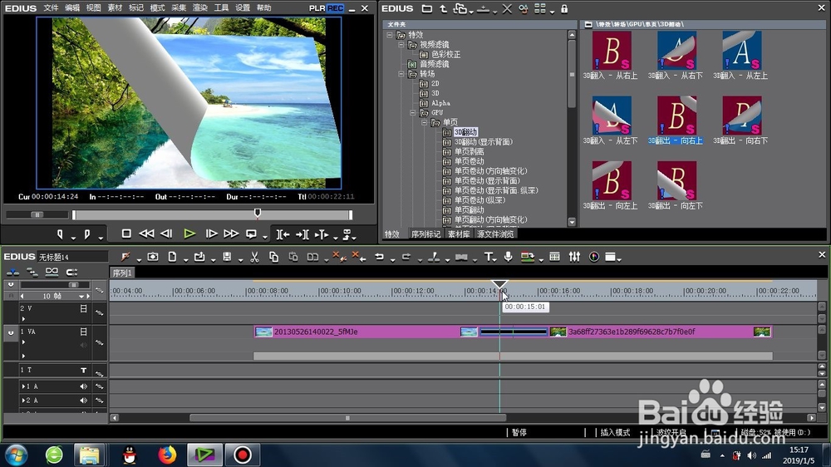
Task: Select the 音频滤镜 tree item
Action: [434, 64]
